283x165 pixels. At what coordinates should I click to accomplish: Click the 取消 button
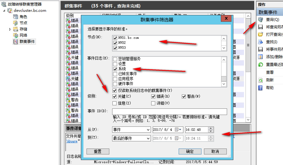coord(215,151)
